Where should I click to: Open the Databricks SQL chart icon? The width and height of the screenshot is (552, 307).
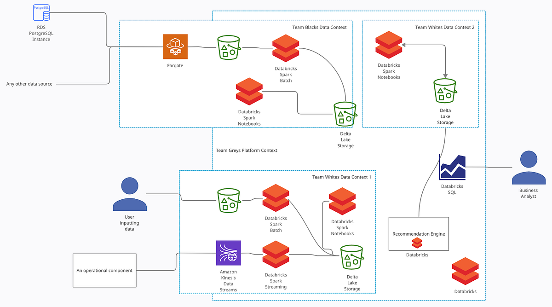452,168
